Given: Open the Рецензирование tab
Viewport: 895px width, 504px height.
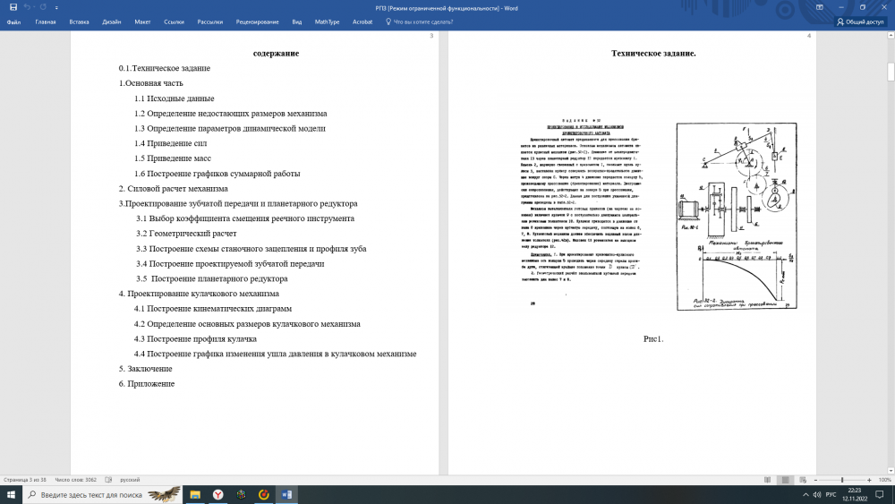Looking at the screenshot, I should point(258,21).
